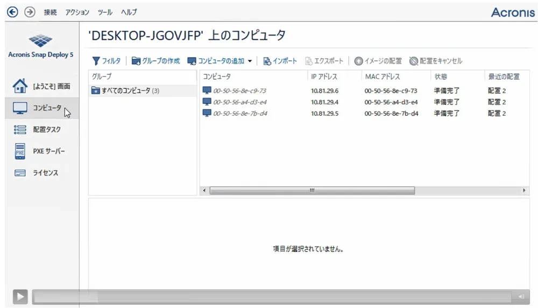Viewport: 538px width, 308px height.
Task: Select the コンピュータ monitor icon in the sidebar
Action: 20,108
